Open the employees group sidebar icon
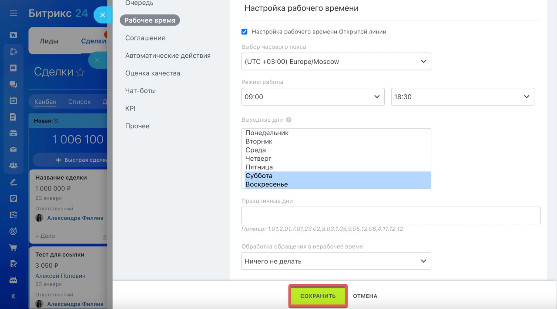557x309 pixels. point(13,166)
